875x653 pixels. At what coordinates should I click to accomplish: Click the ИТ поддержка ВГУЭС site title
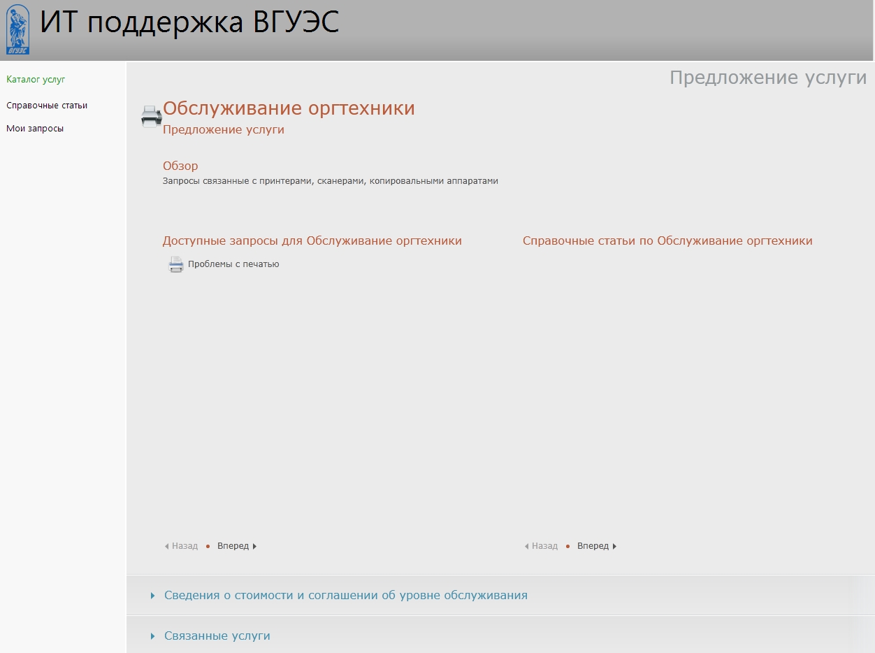[x=189, y=23]
